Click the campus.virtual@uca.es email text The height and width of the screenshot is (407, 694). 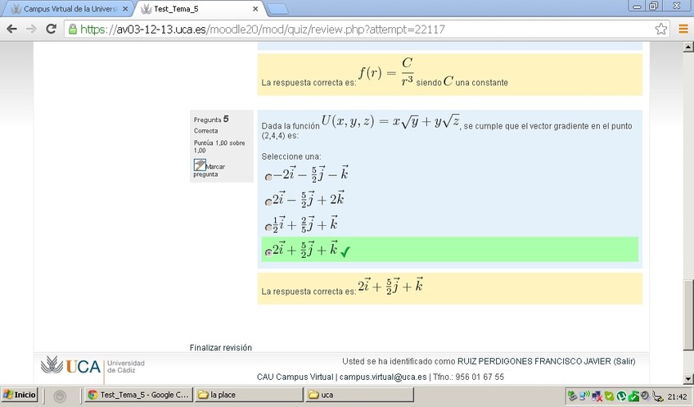383,377
